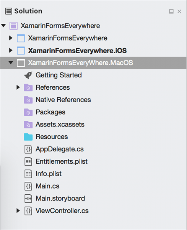Expand the ViewController.cs node
187x230 pixels.
click(x=18, y=210)
